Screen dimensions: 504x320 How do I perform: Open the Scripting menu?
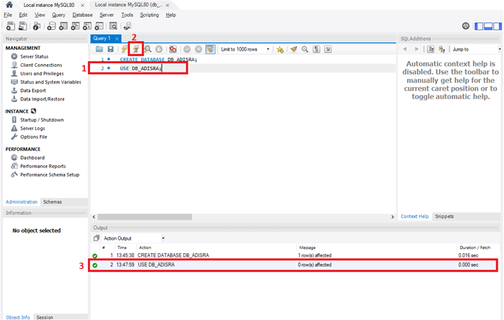(149, 15)
